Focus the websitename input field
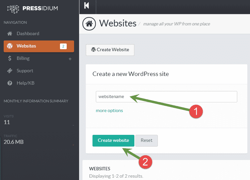The width and height of the screenshot is (250, 180). tap(167, 97)
